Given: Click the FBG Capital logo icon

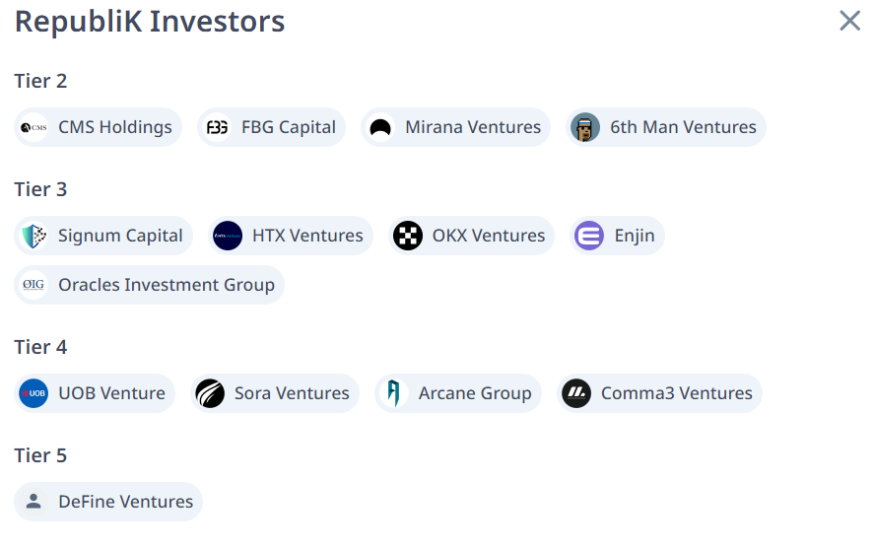Looking at the screenshot, I should tap(217, 127).
